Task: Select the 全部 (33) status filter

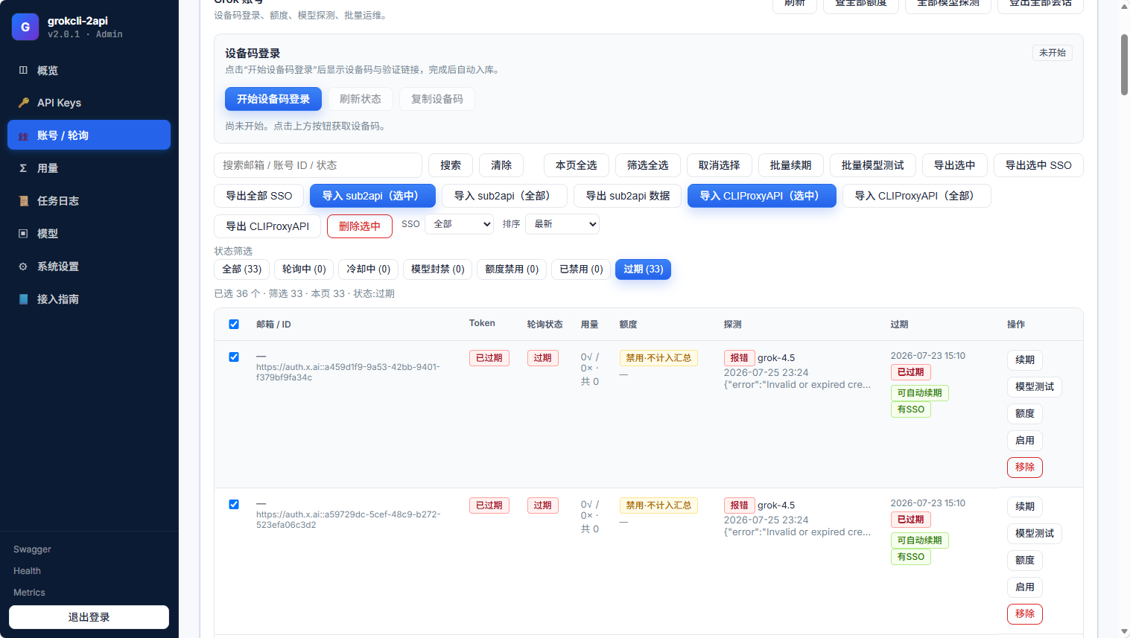Action: [x=242, y=269]
